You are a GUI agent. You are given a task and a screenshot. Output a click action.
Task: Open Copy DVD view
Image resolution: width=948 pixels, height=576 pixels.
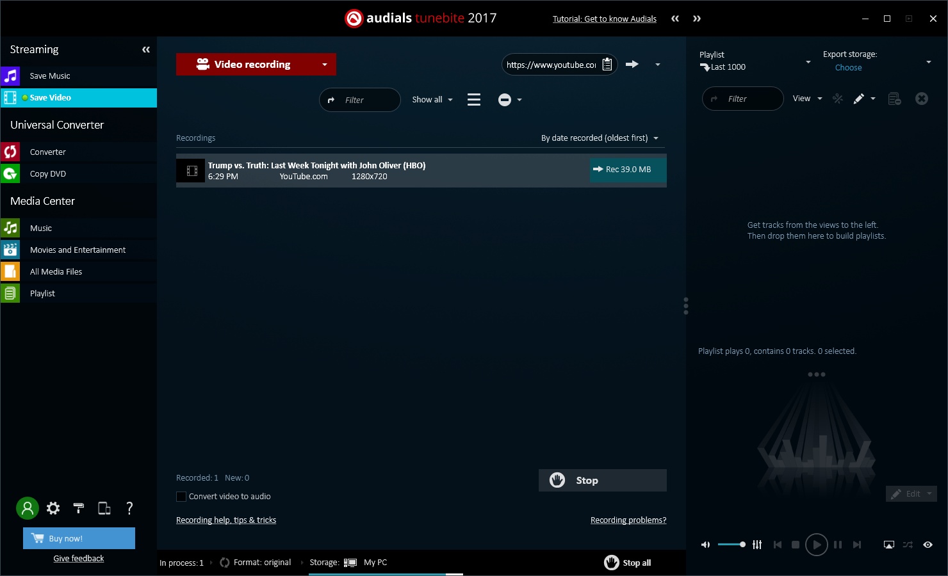tap(78, 173)
